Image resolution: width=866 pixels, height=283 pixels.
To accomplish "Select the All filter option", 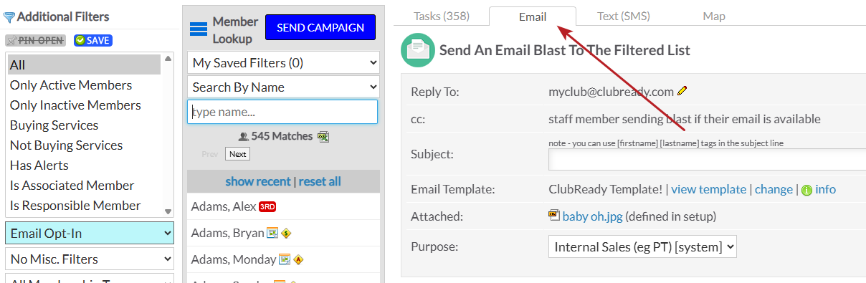I will coord(85,64).
